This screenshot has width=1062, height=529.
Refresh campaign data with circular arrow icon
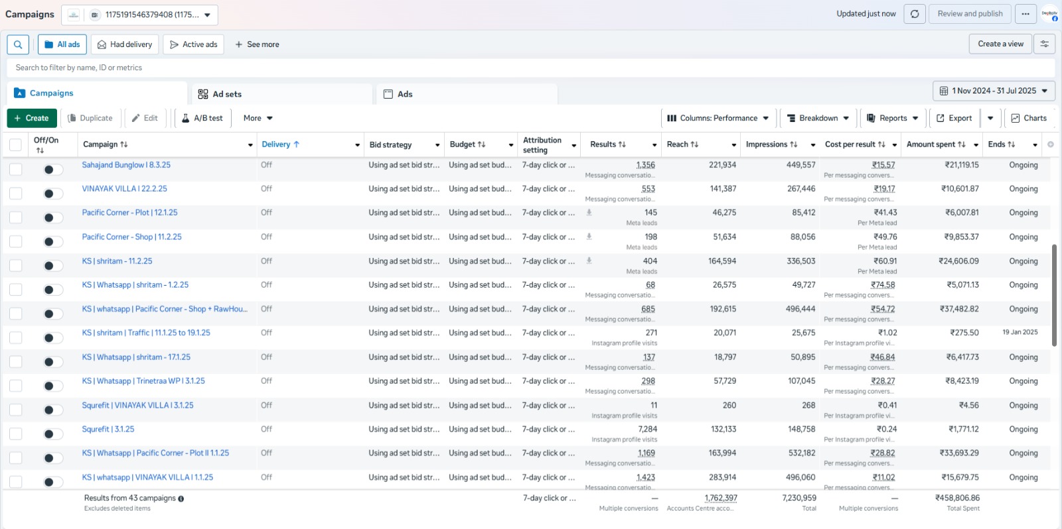(x=915, y=14)
